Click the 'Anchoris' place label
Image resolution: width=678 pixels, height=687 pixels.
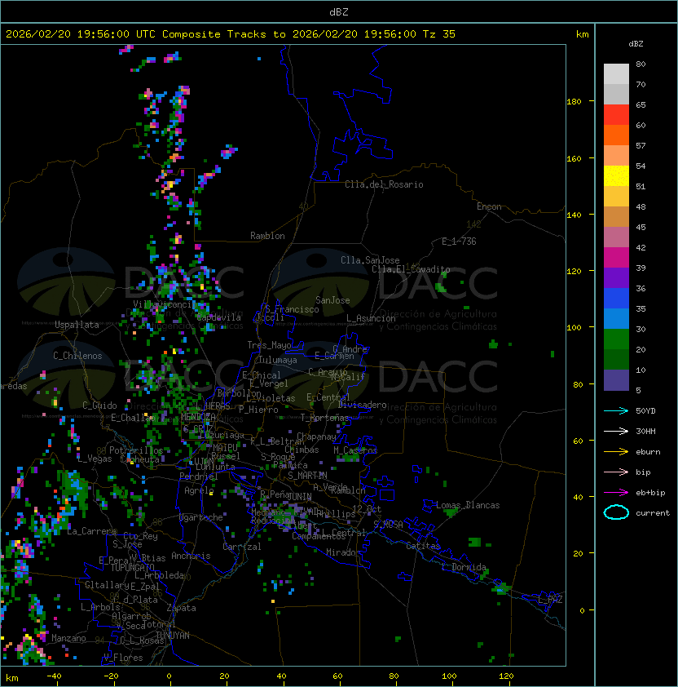191,556
